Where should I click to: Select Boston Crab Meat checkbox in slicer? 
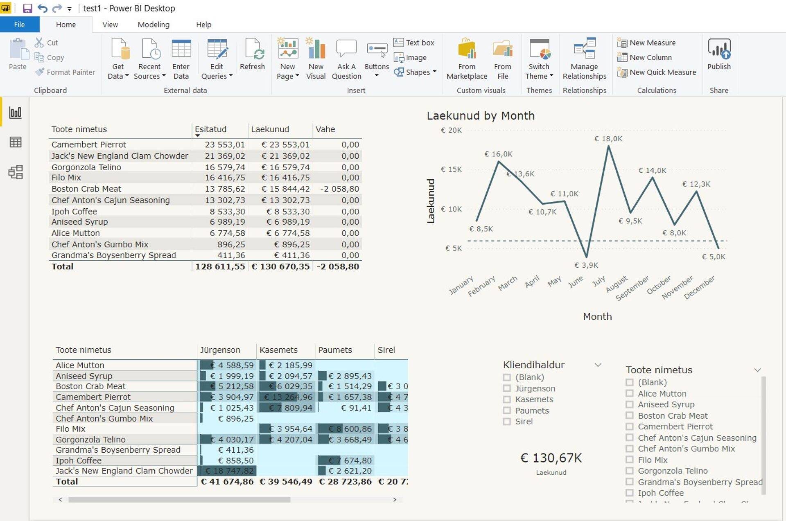click(630, 416)
